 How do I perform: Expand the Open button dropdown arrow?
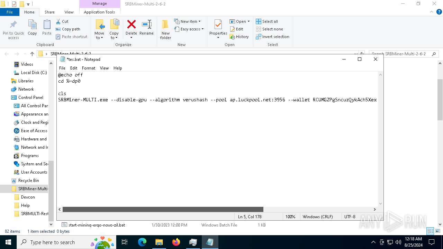[x=248, y=21]
